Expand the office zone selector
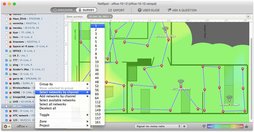This screenshot has height=132, width=254. click(22, 126)
